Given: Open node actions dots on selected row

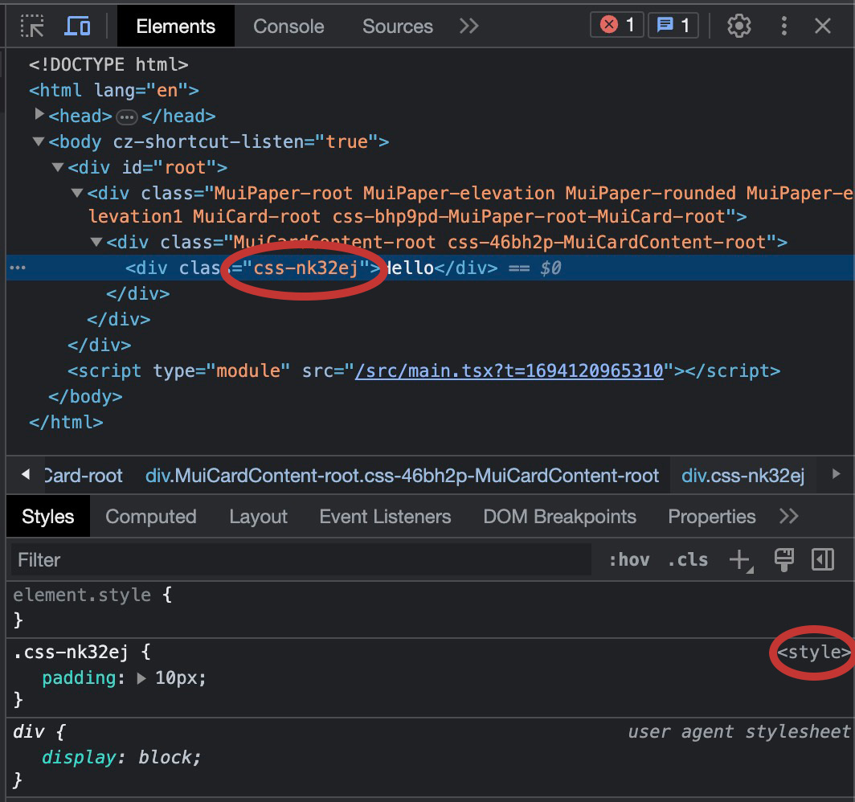Looking at the screenshot, I should (x=18, y=268).
